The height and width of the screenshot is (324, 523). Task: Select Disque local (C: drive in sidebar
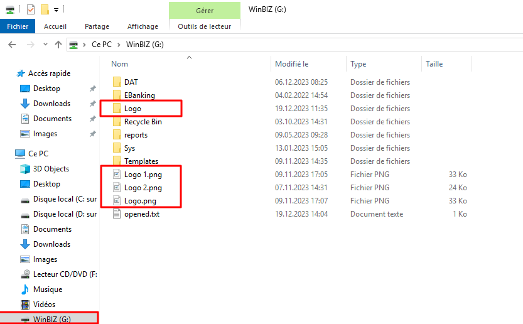tap(65, 199)
